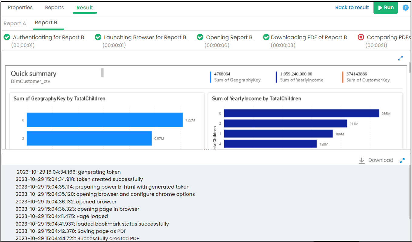The height and width of the screenshot is (242, 412).
Task: Click the DimCustomer_csv subtitle
Action: pyautogui.click(x=31, y=81)
